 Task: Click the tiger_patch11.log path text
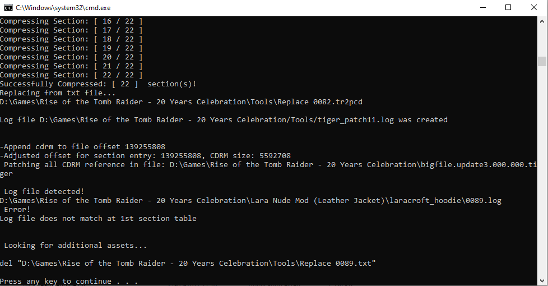[356, 120]
